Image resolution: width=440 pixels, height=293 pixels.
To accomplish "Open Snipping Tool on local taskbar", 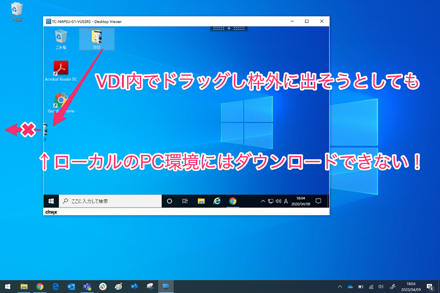I will coord(150,286).
